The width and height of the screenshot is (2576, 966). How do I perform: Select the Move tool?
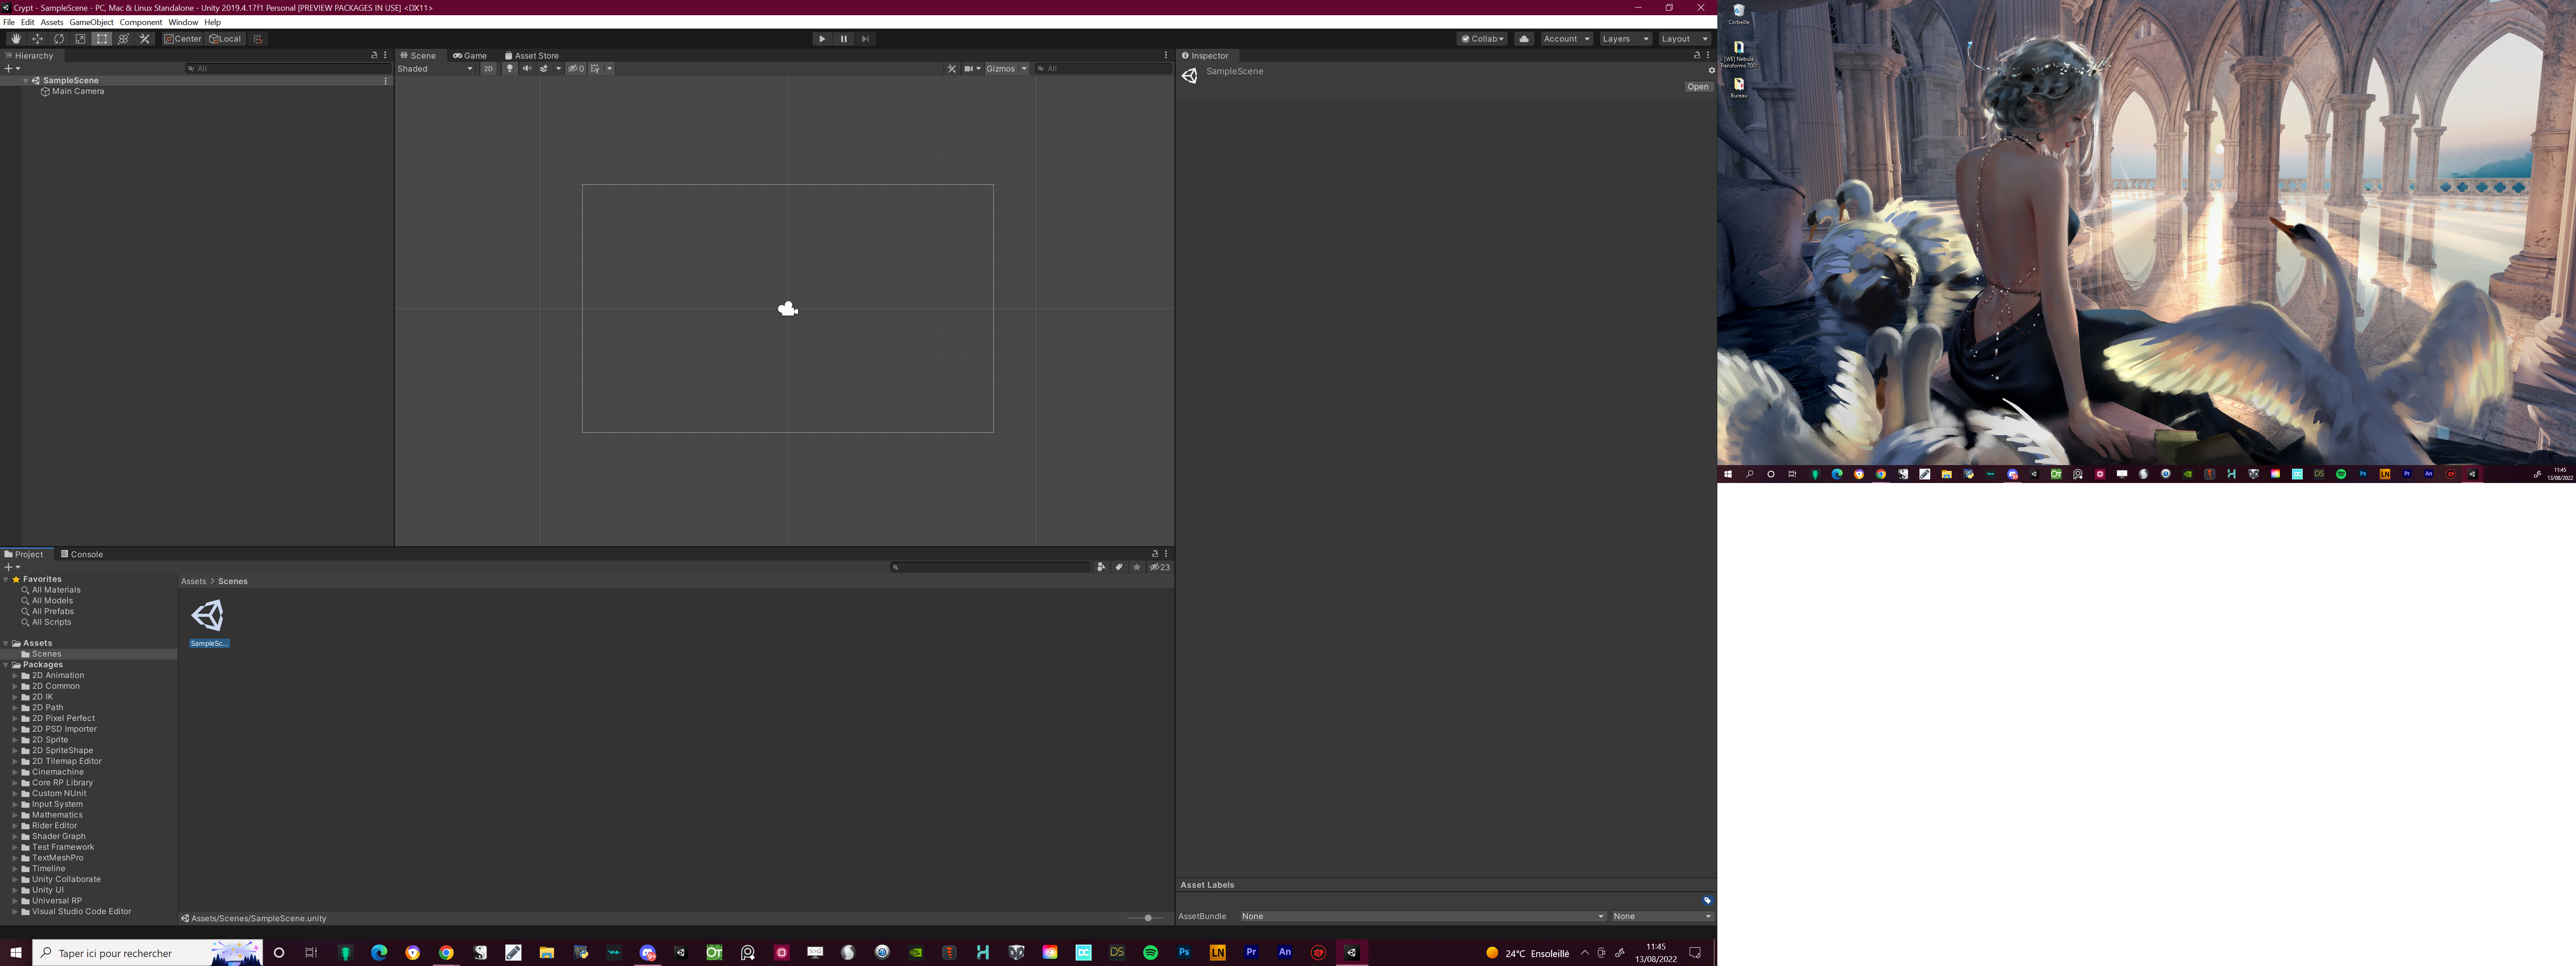[x=37, y=38]
